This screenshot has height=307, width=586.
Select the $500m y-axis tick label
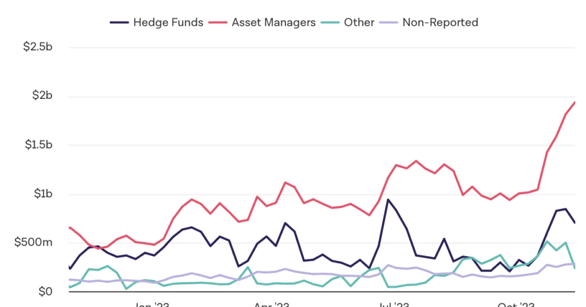tap(35, 242)
